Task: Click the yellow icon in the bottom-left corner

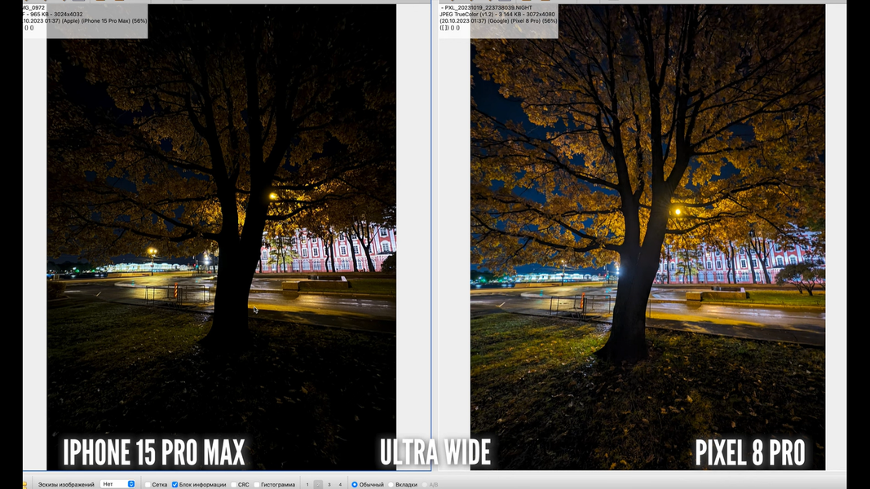Action: pos(24,484)
